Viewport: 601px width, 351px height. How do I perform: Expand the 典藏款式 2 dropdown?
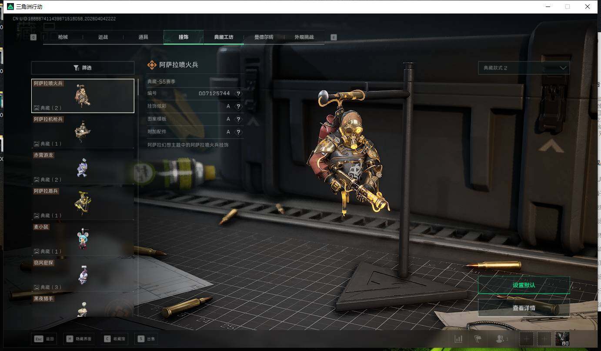tap(524, 68)
